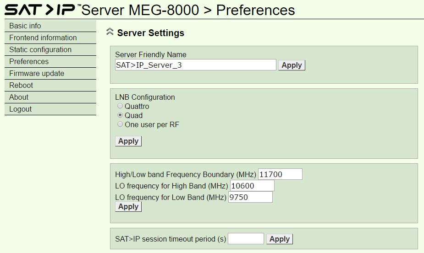The height and width of the screenshot is (253, 424).
Task: Open Static configuration menu item
Action: (50, 50)
